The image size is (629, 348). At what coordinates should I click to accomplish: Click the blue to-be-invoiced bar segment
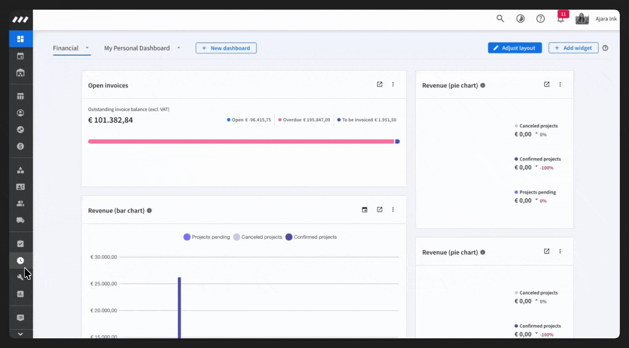coord(397,142)
